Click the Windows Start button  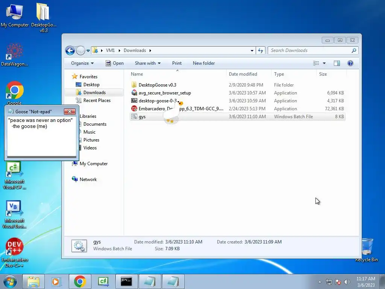(x=10, y=281)
